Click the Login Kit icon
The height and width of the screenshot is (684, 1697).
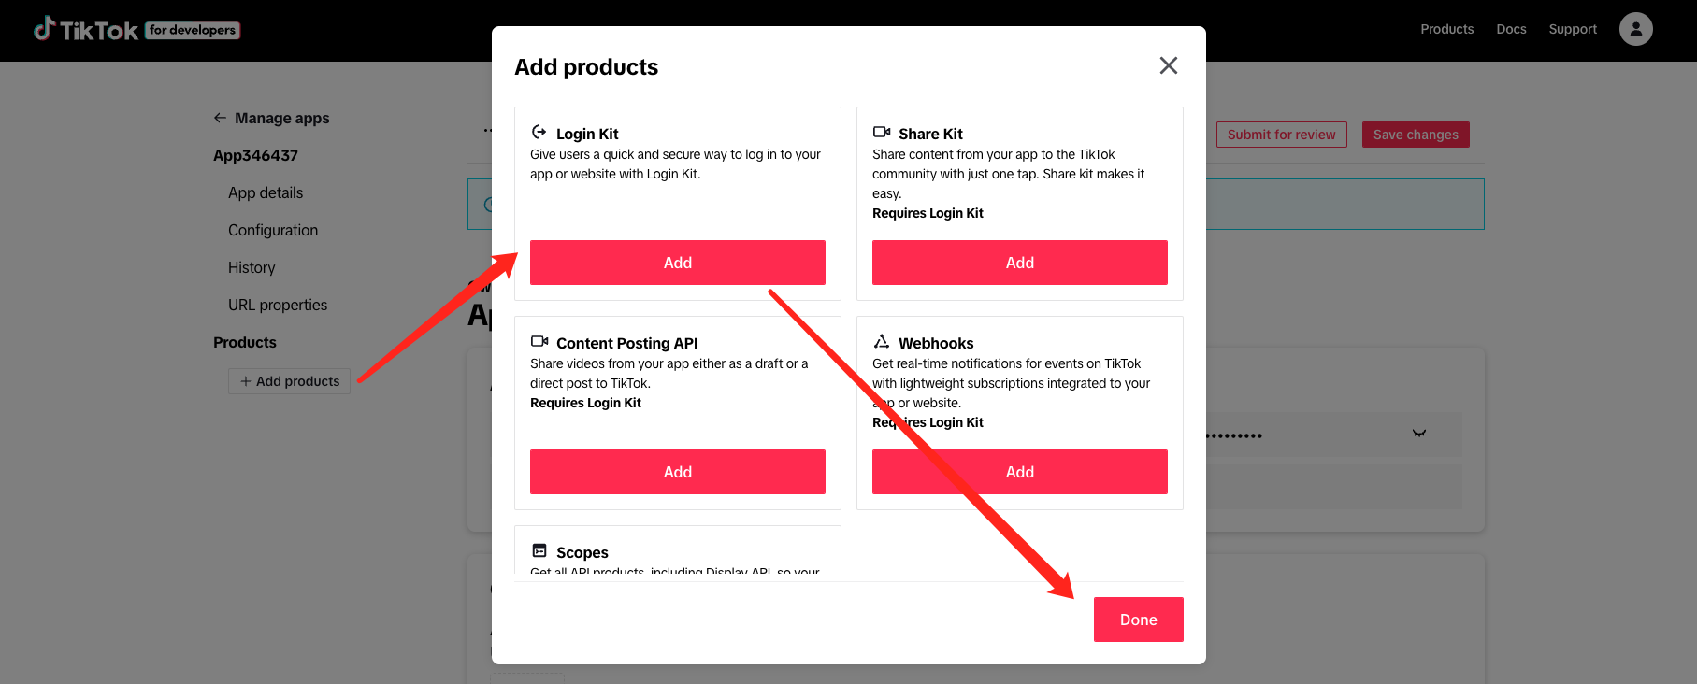[x=539, y=133]
